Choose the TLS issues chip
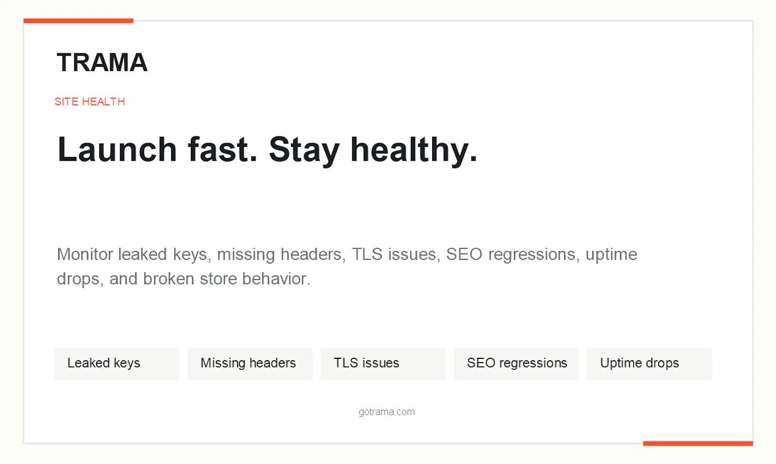The height and width of the screenshot is (464, 776). click(383, 364)
